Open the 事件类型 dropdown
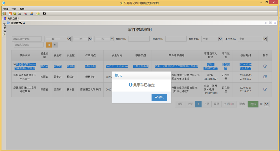This screenshot has height=151, width=280. click(x=212, y=39)
